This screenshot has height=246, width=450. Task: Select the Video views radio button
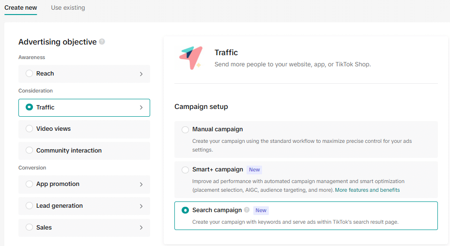pos(29,129)
